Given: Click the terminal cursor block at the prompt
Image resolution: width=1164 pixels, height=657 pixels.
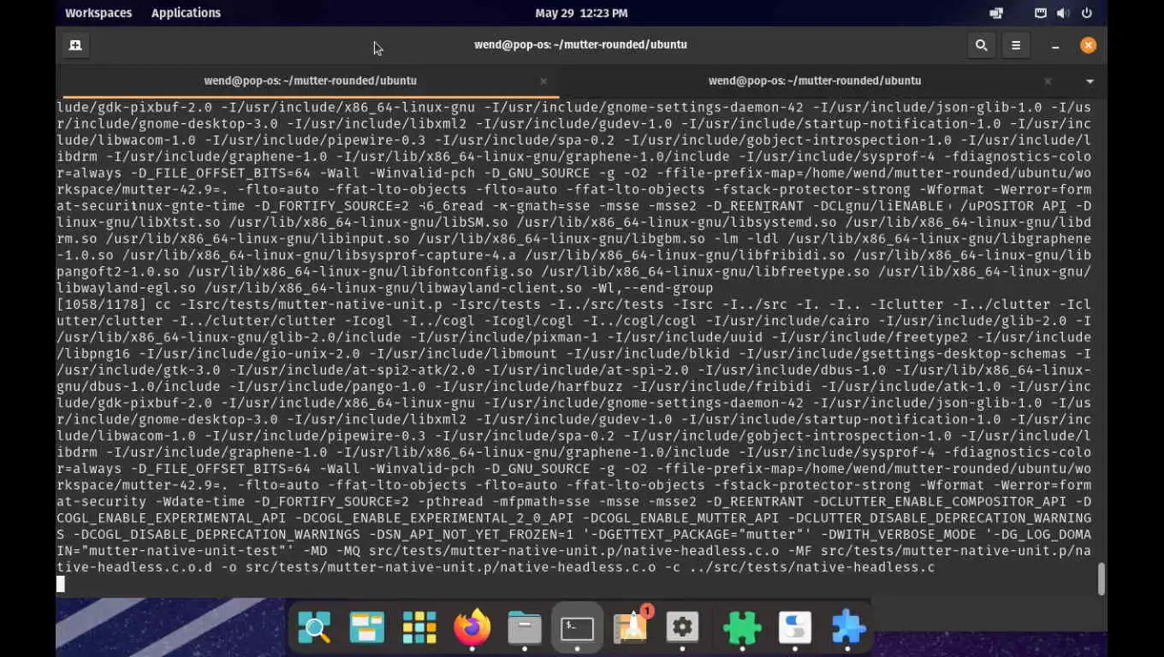Looking at the screenshot, I should coord(61,584).
